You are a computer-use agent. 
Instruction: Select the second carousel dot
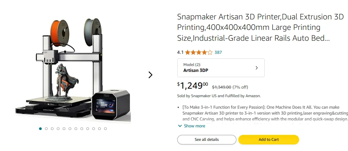[x=46, y=129]
